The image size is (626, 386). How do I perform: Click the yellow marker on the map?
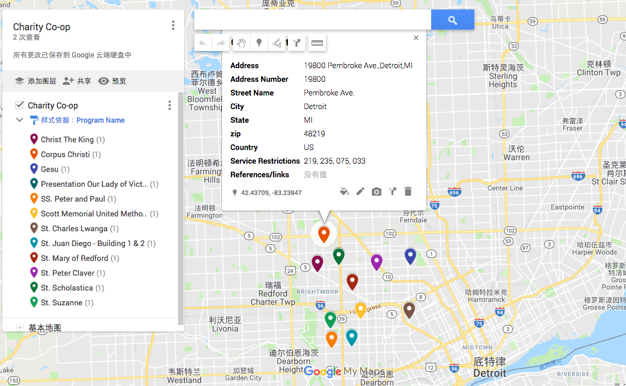(x=361, y=310)
